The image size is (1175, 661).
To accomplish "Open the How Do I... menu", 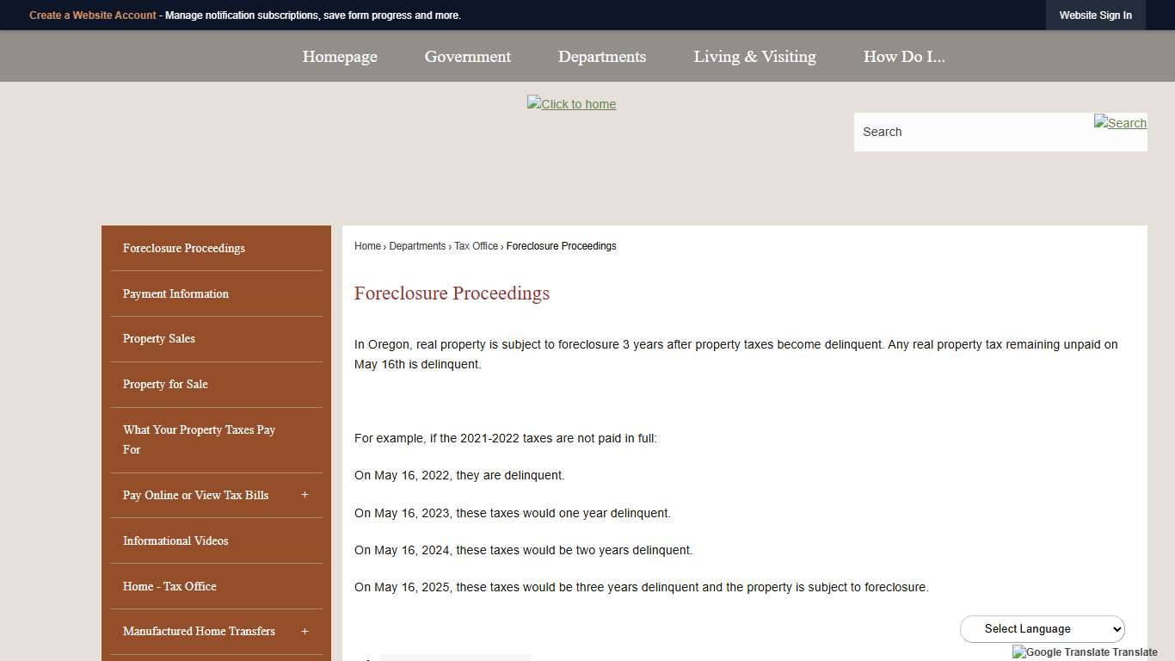I will pyautogui.click(x=904, y=56).
